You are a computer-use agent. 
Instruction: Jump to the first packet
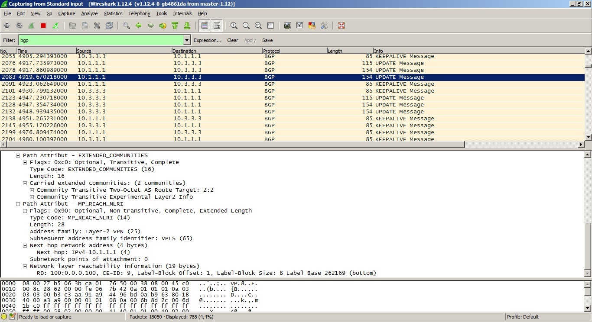click(175, 26)
